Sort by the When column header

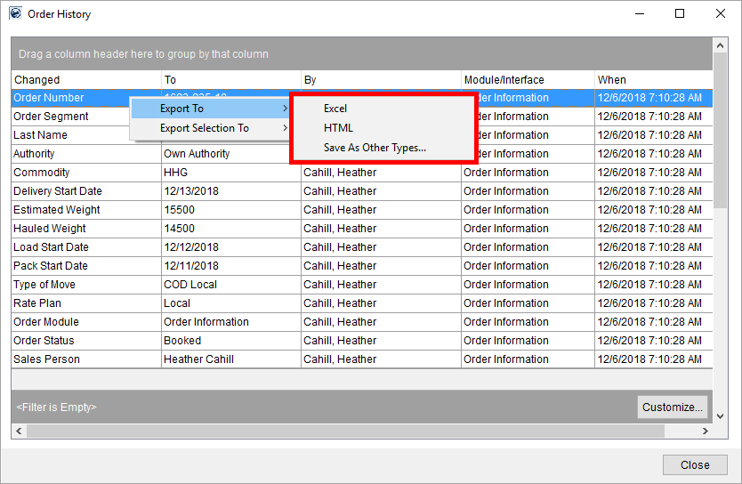pyautogui.click(x=652, y=80)
